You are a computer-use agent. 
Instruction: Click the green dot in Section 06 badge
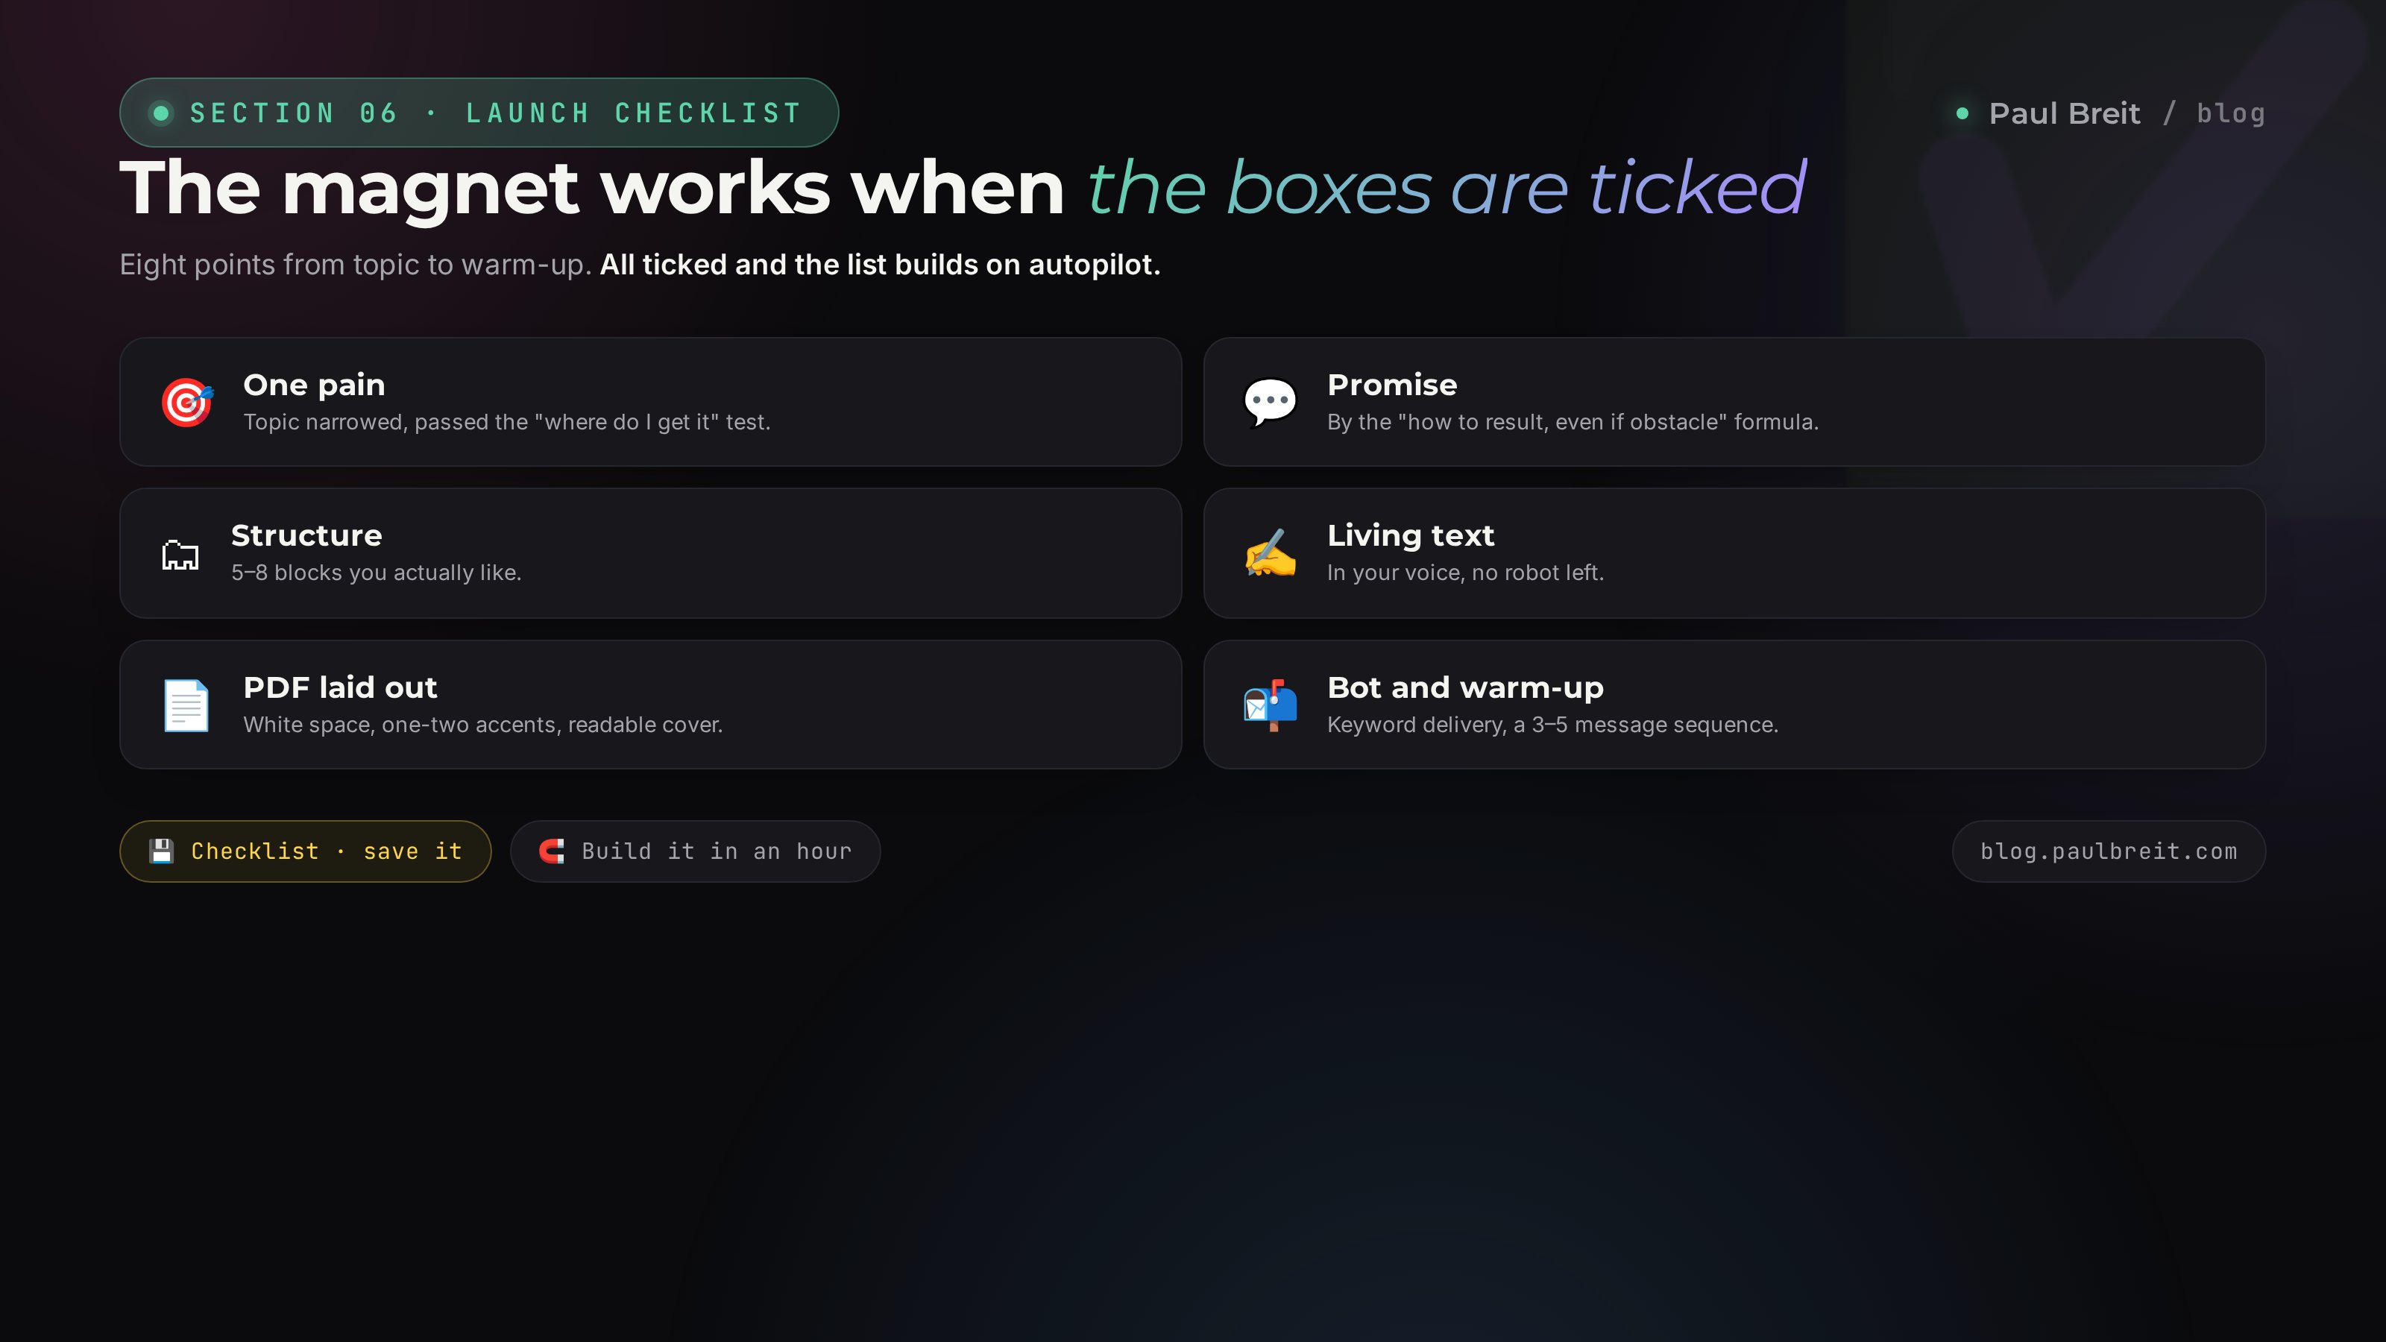pyautogui.click(x=161, y=113)
